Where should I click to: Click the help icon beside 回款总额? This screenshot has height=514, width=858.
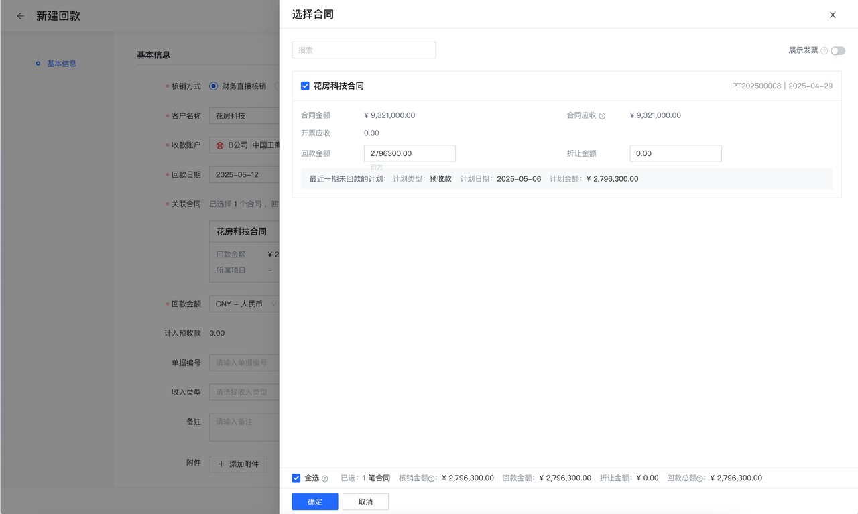click(x=700, y=478)
